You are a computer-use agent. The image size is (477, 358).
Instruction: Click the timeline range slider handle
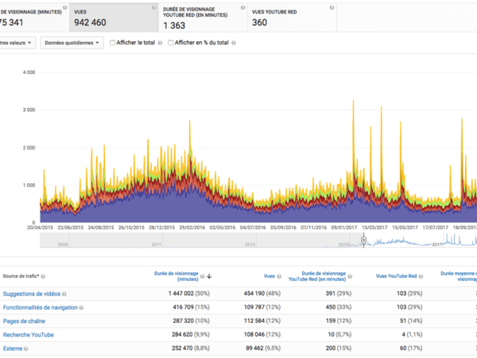pos(363,240)
